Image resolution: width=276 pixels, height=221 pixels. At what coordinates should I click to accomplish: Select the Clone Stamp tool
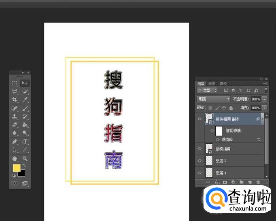point(15,117)
